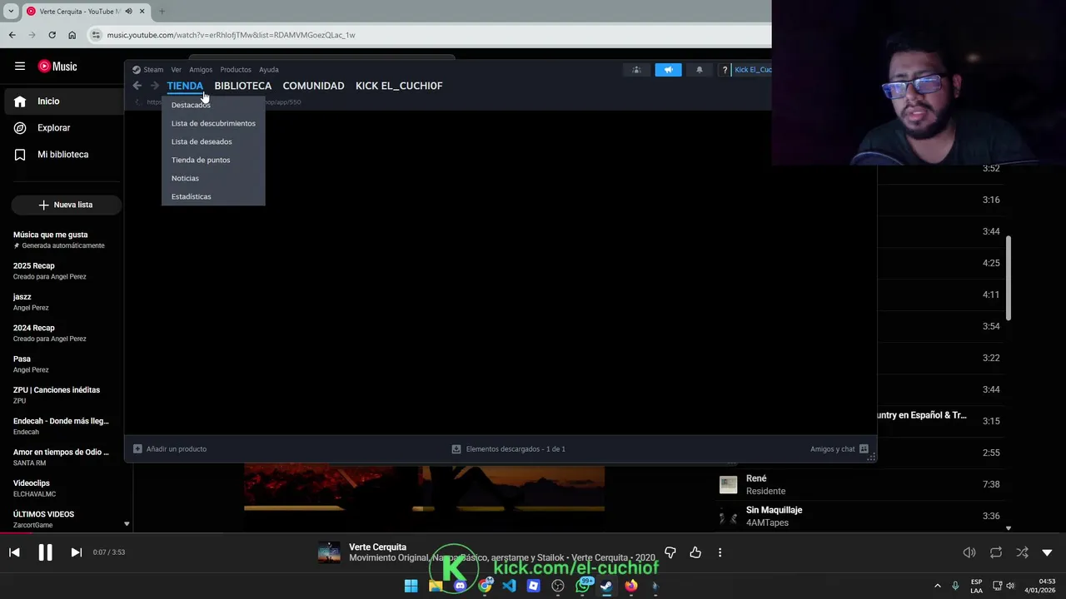
Task: Click Steam announcements megaphone icon
Action: (668, 70)
